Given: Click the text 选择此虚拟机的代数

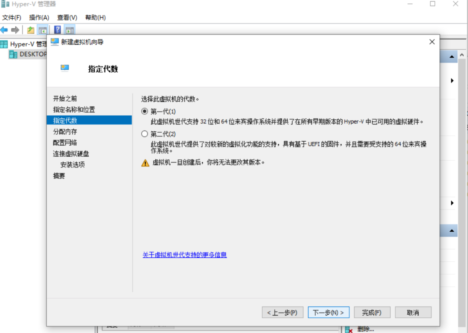Looking at the screenshot, I should (x=170, y=99).
